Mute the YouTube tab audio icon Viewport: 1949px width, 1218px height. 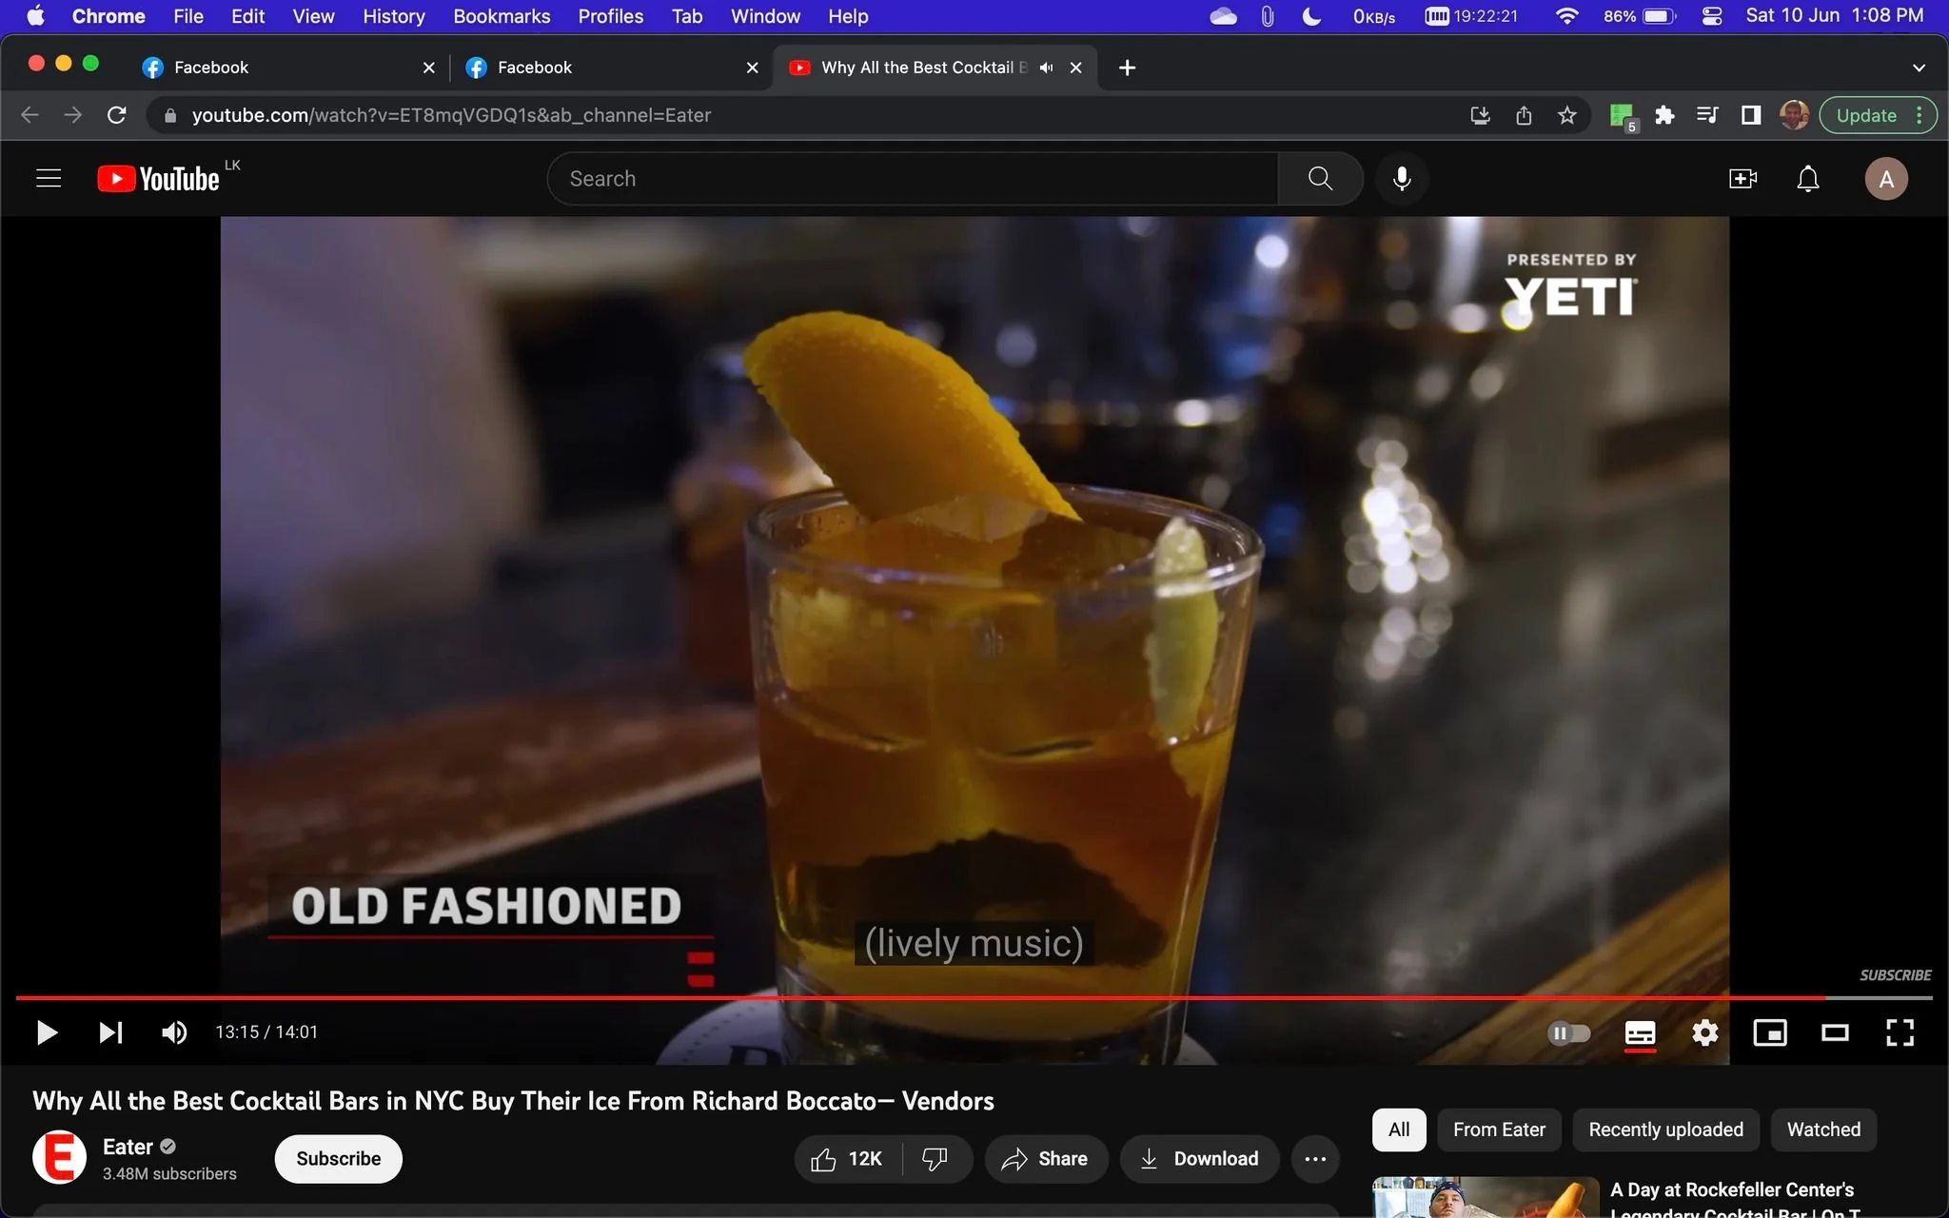pyautogui.click(x=1046, y=68)
